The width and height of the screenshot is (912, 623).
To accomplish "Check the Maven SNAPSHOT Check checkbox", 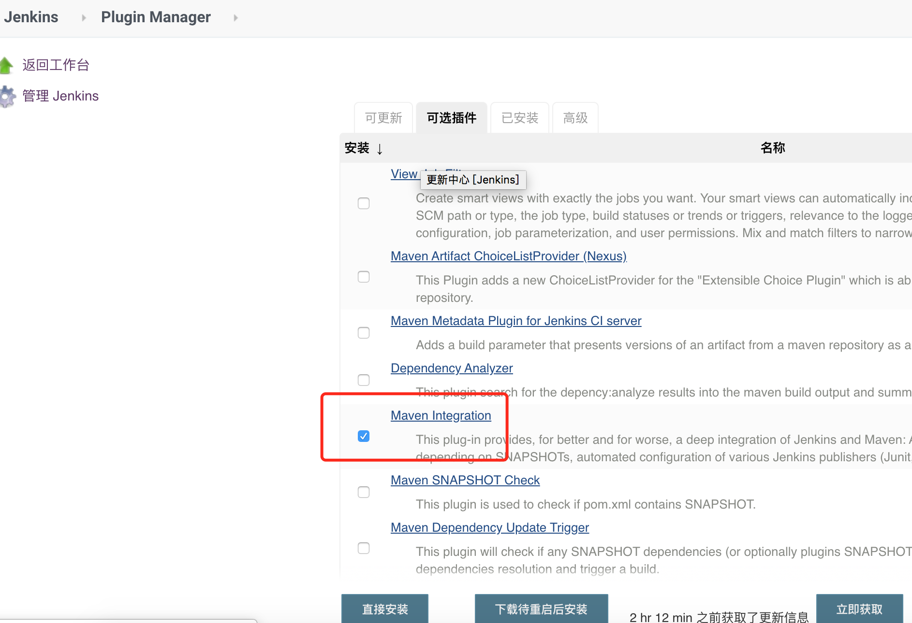I will point(364,492).
